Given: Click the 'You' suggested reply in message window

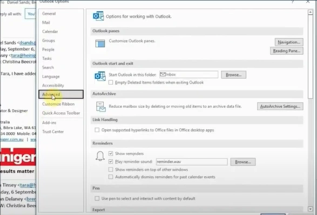Looking at the screenshot, I should pos(31,13).
